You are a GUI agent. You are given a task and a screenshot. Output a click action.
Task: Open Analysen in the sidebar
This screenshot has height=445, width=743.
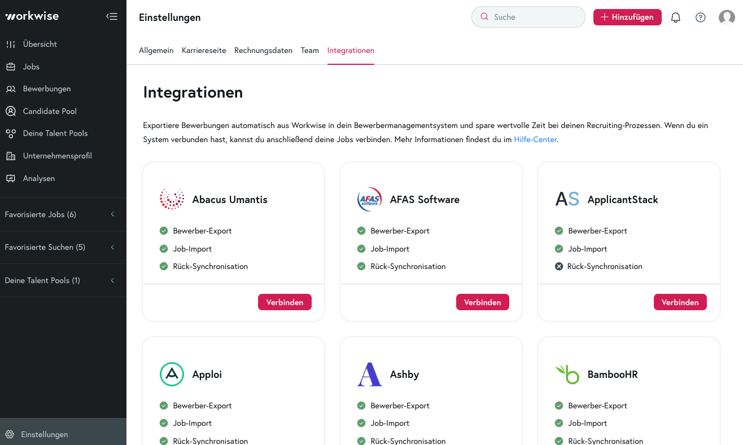(x=63, y=178)
